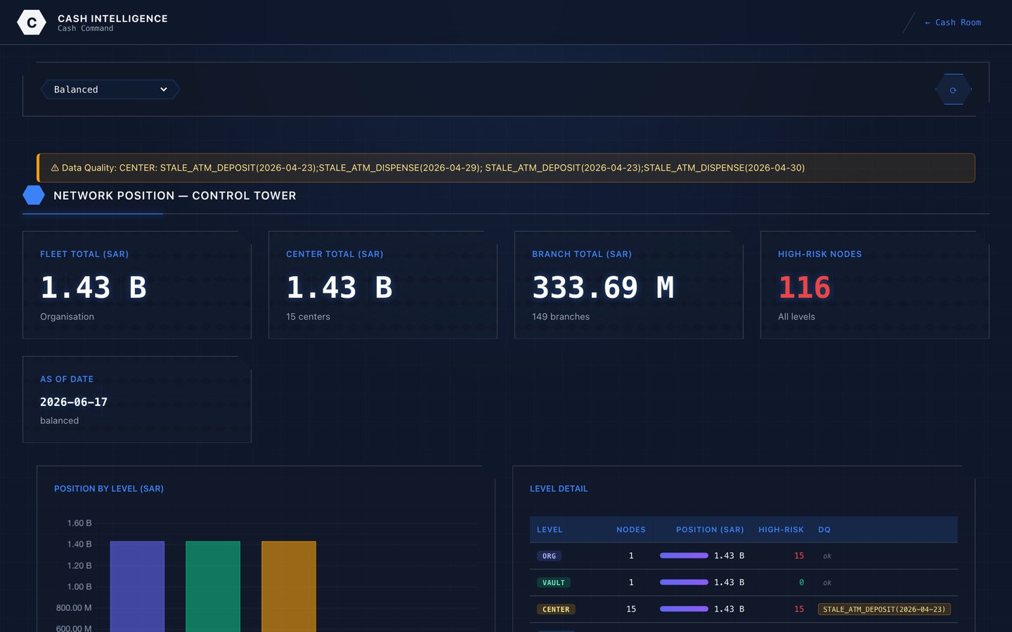Click the POSITION BY LEVEL (SAR) heading
This screenshot has height=632, width=1012.
click(x=109, y=489)
